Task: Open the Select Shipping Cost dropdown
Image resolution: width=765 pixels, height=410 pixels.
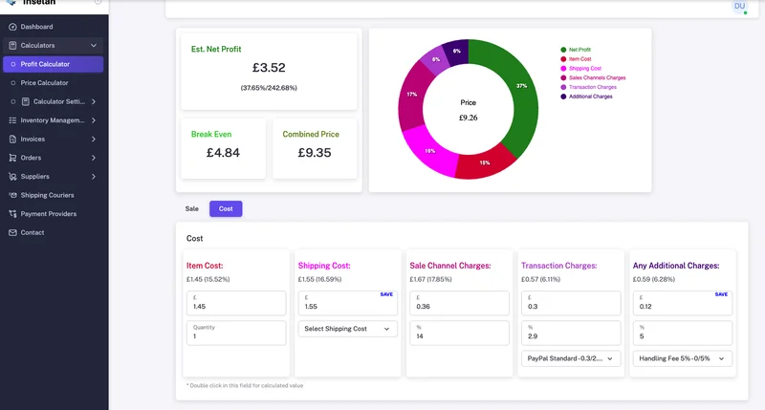Action: (347, 329)
